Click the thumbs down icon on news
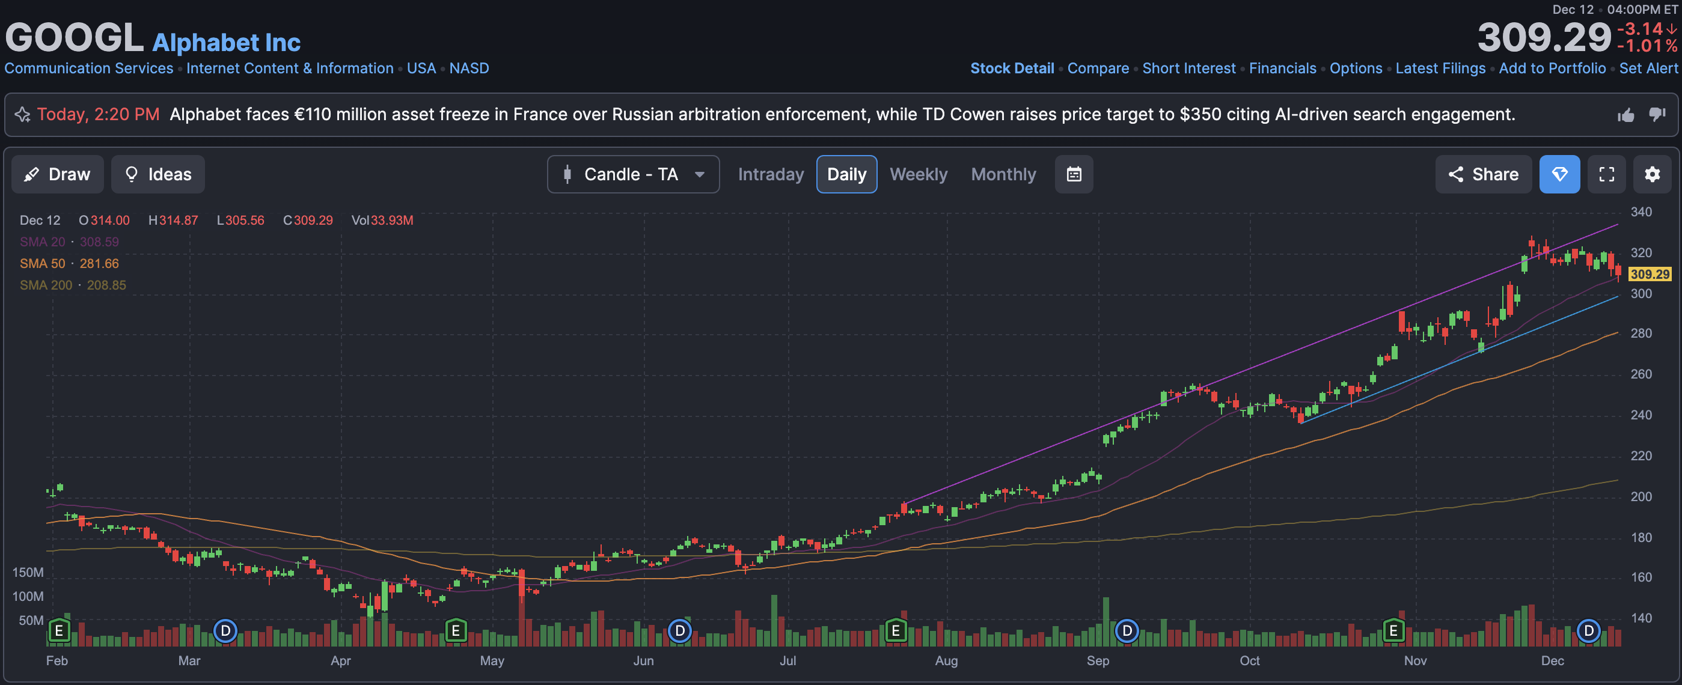 1657,115
